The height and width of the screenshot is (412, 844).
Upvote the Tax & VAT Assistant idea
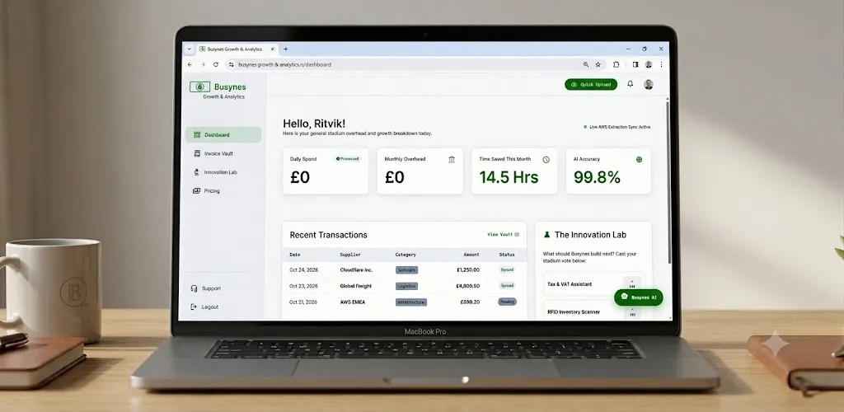click(632, 283)
